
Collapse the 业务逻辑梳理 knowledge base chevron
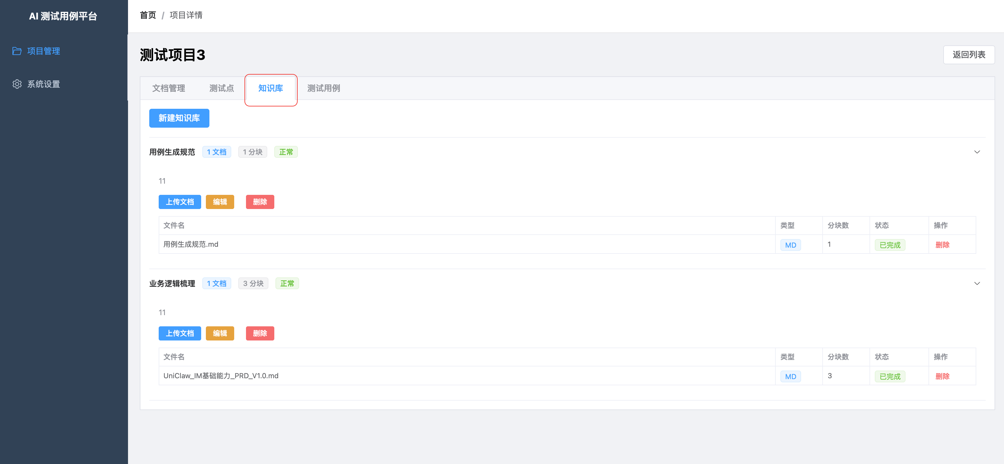(977, 283)
